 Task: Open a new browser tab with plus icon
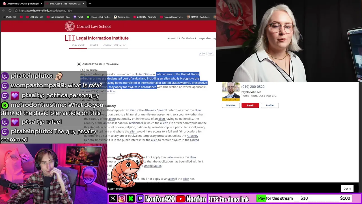click(x=90, y=4)
